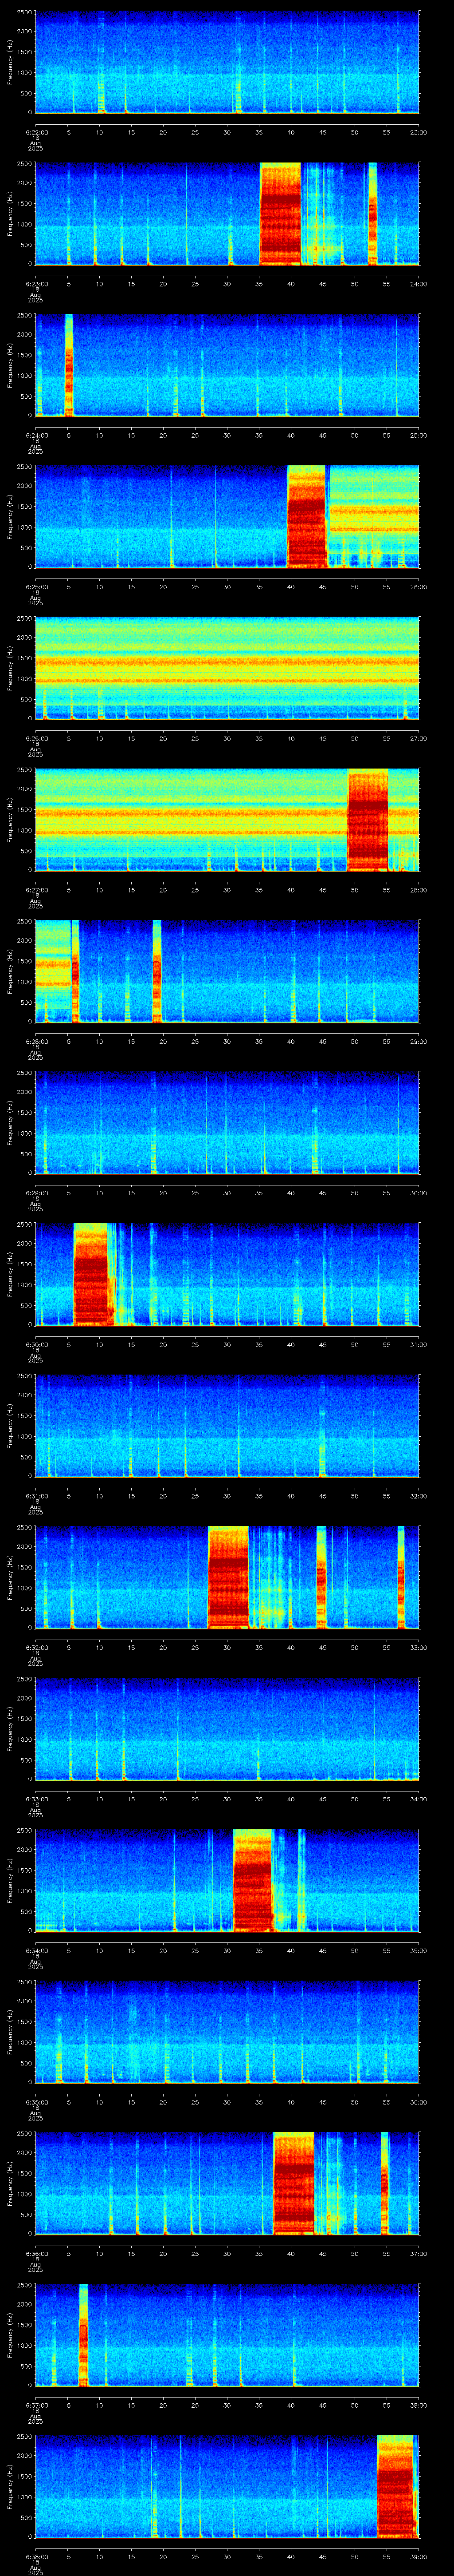Click the spectrogram panel starting at 6:30:00

tap(227, 1274)
